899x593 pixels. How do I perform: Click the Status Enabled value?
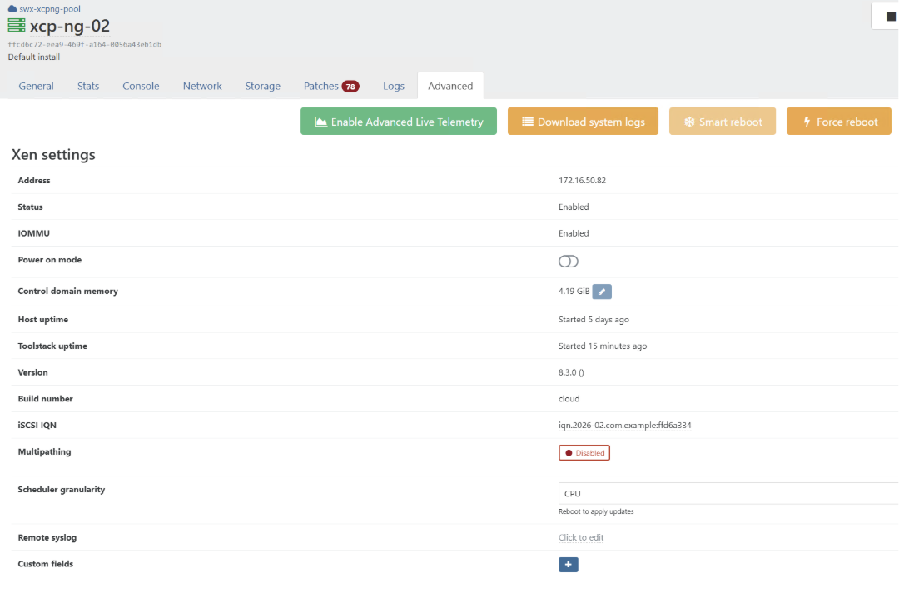(x=574, y=207)
